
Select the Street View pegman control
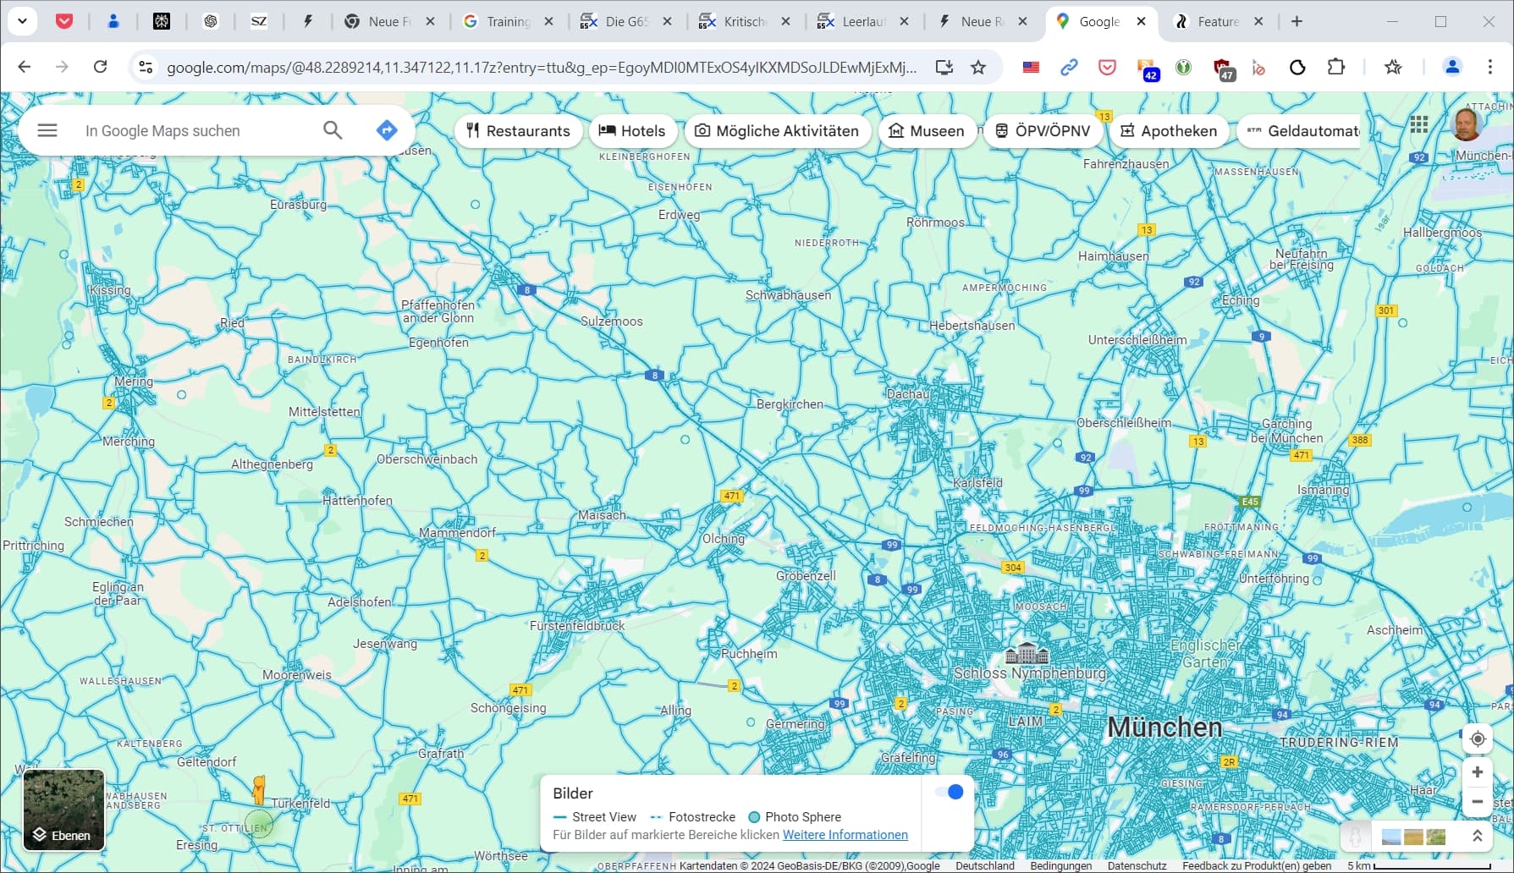[x=1356, y=837]
